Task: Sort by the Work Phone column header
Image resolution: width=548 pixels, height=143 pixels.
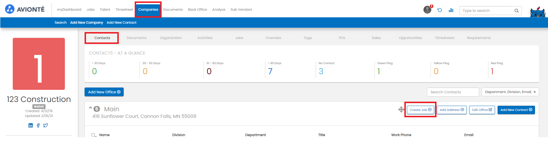Action: pyautogui.click(x=401, y=135)
